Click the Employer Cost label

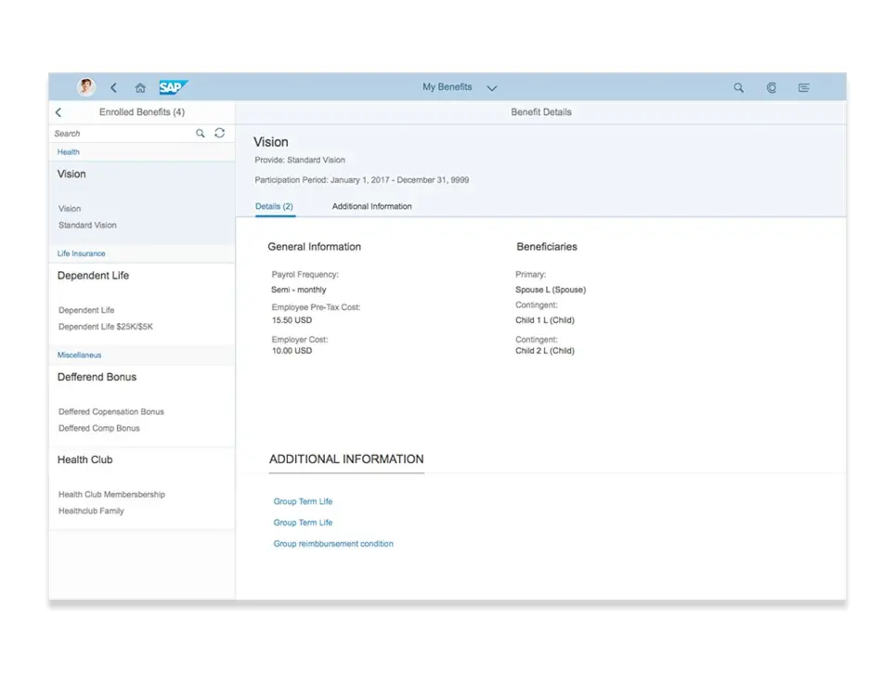coord(300,339)
